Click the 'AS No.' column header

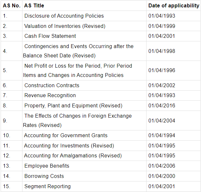[12, 5]
